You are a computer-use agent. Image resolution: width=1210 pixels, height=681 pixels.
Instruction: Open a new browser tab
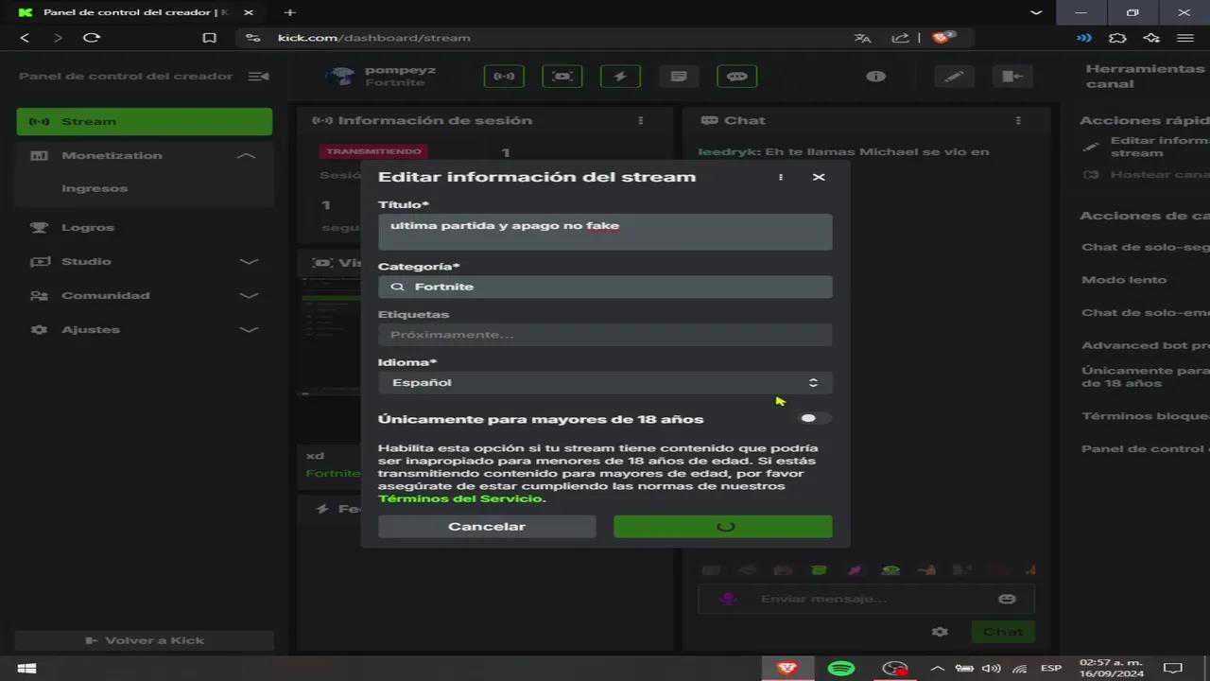point(290,12)
